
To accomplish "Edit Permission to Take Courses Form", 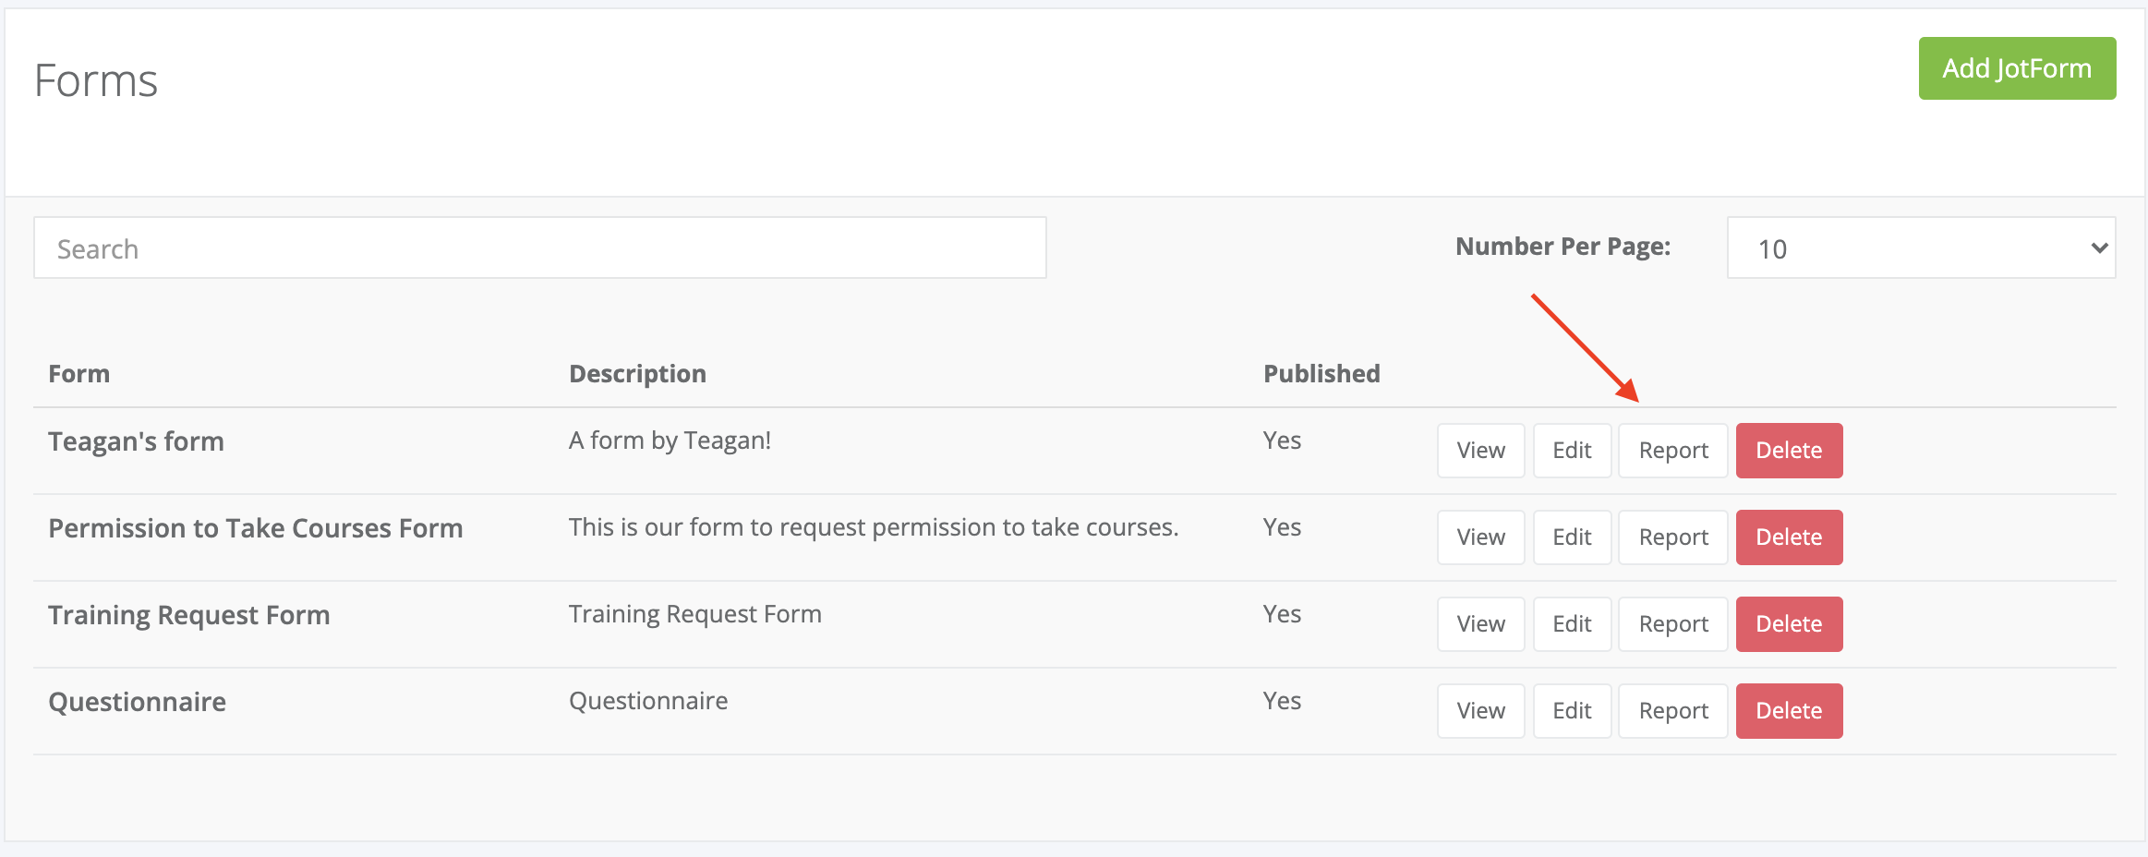I will coord(1572,537).
